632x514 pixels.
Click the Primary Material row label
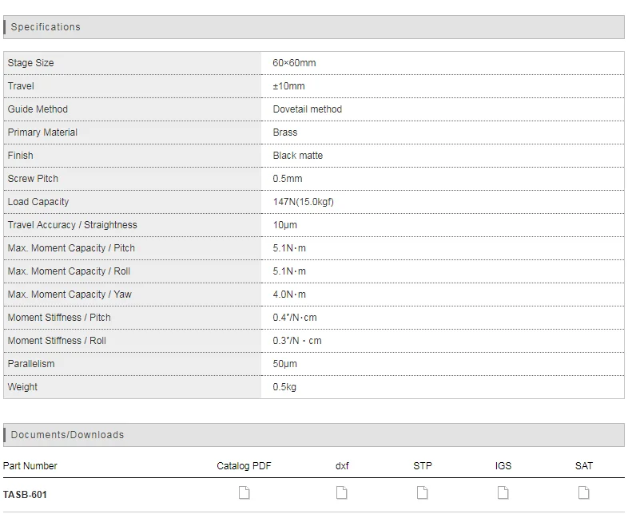42,132
